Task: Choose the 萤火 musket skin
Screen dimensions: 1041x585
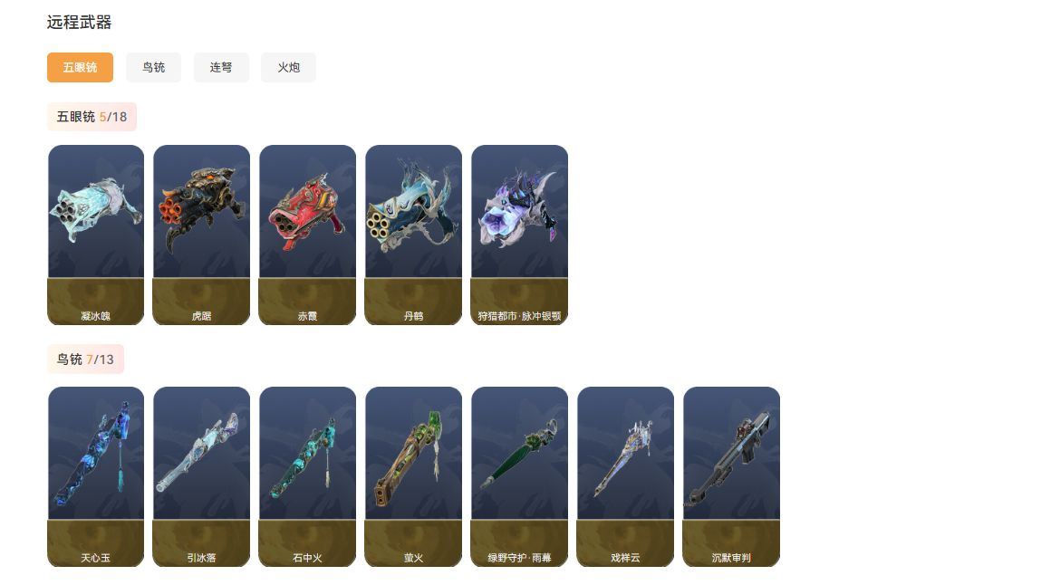Action: click(x=414, y=477)
